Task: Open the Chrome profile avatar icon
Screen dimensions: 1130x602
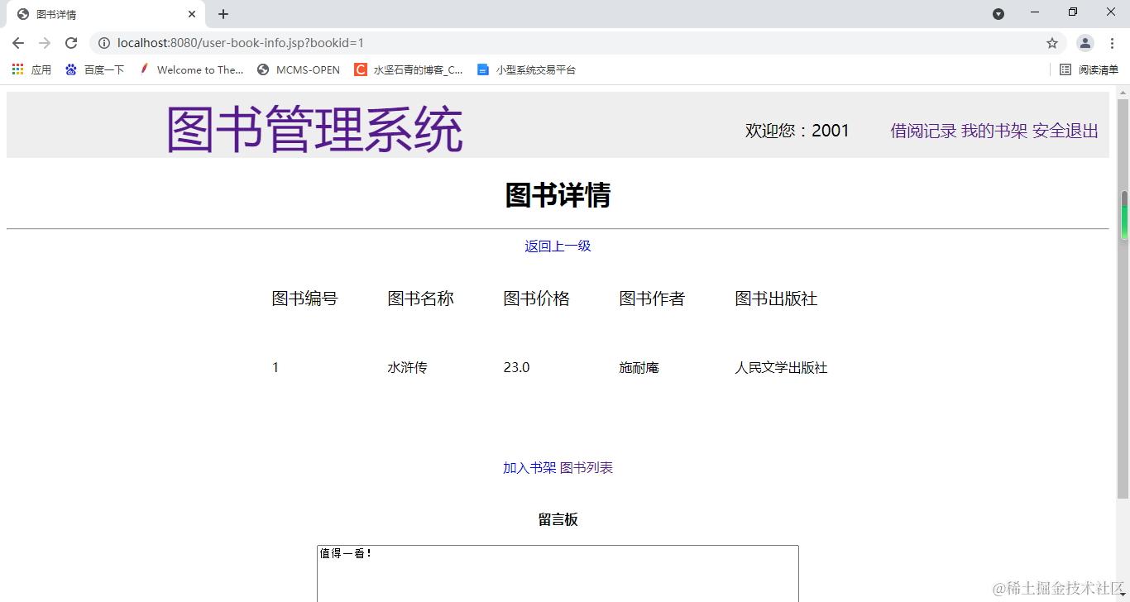Action: click(x=1085, y=42)
